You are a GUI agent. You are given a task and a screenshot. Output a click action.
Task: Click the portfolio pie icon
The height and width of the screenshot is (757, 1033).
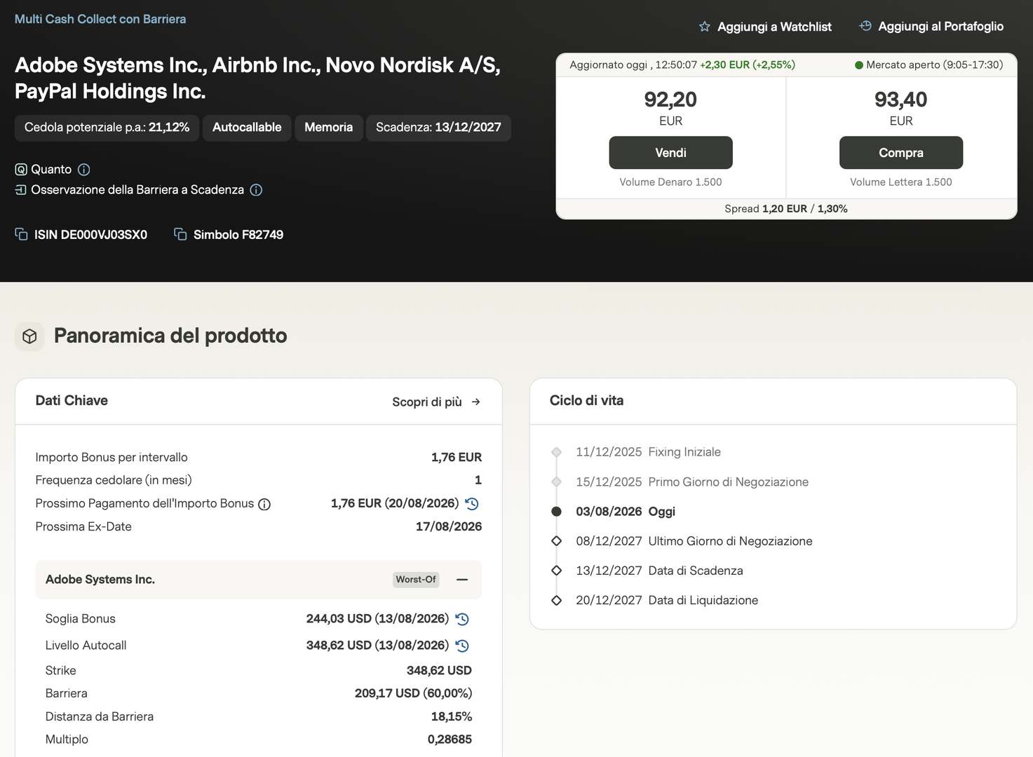[865, 26]
